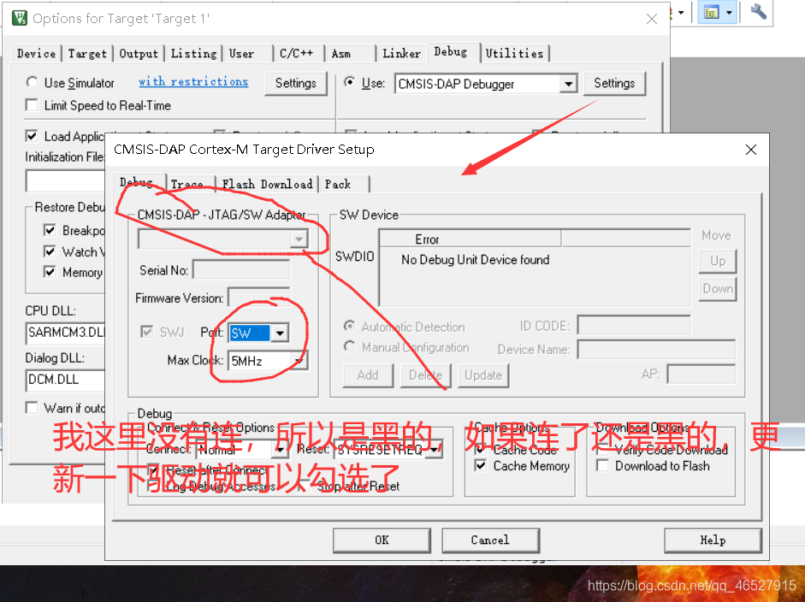The width and height of the screenshot is (805, 602).
Task: Click the Firmware Version field
Action: 258,298
